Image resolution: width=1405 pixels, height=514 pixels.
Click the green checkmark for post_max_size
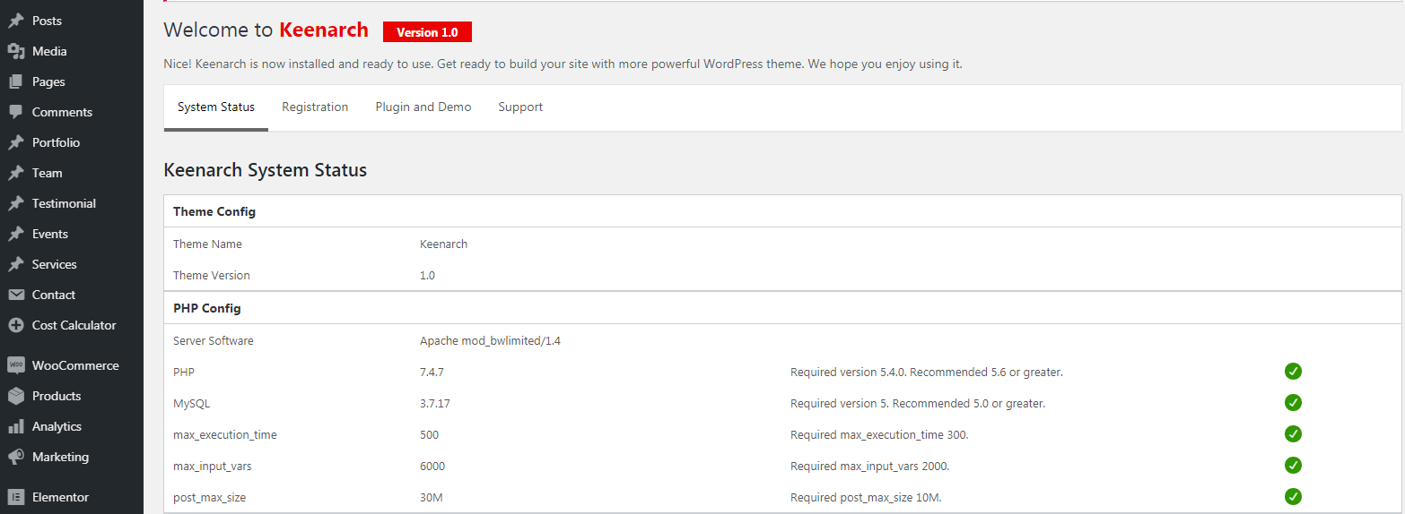(1293, 497)
